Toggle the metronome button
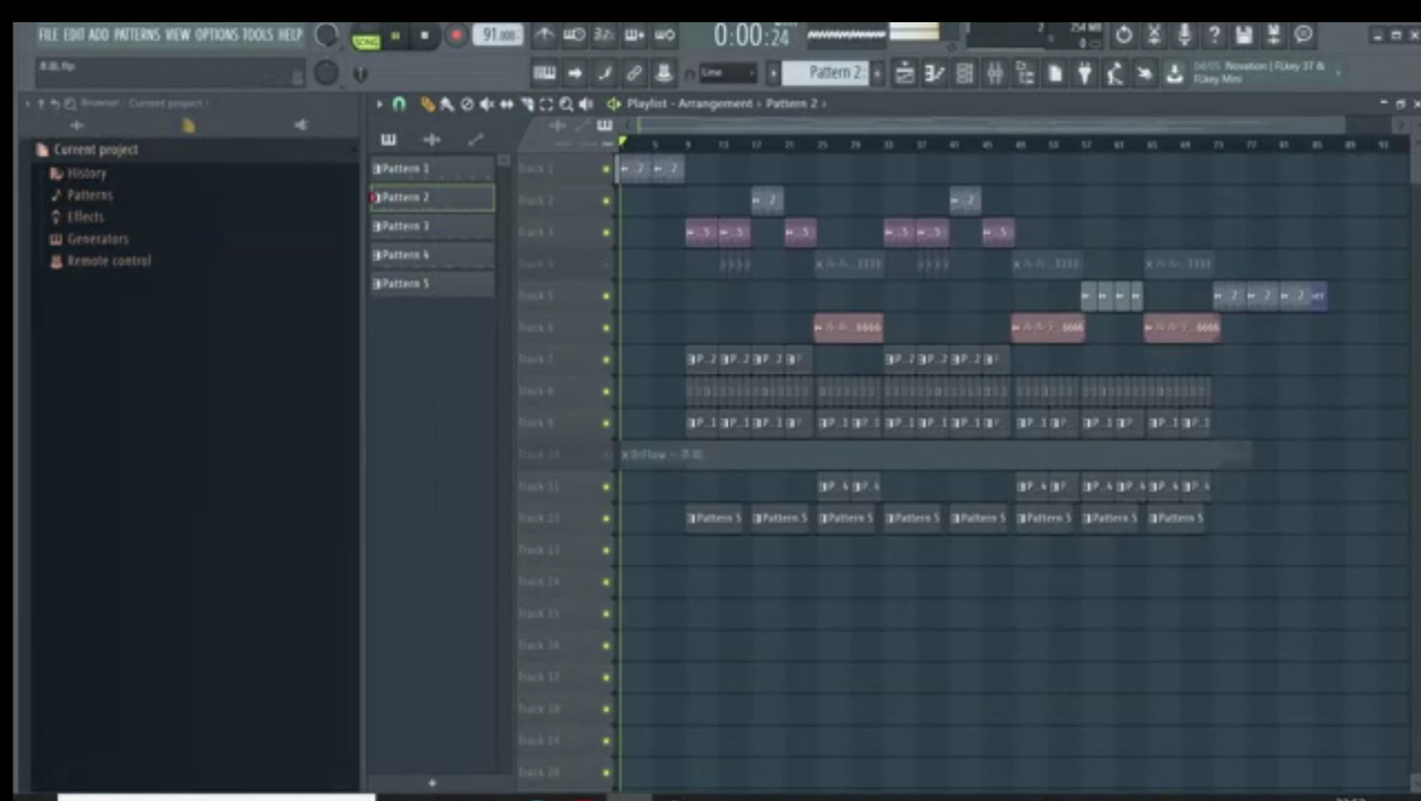The width and height of the screenshot is (1421, 801). (x=544, y=35)
